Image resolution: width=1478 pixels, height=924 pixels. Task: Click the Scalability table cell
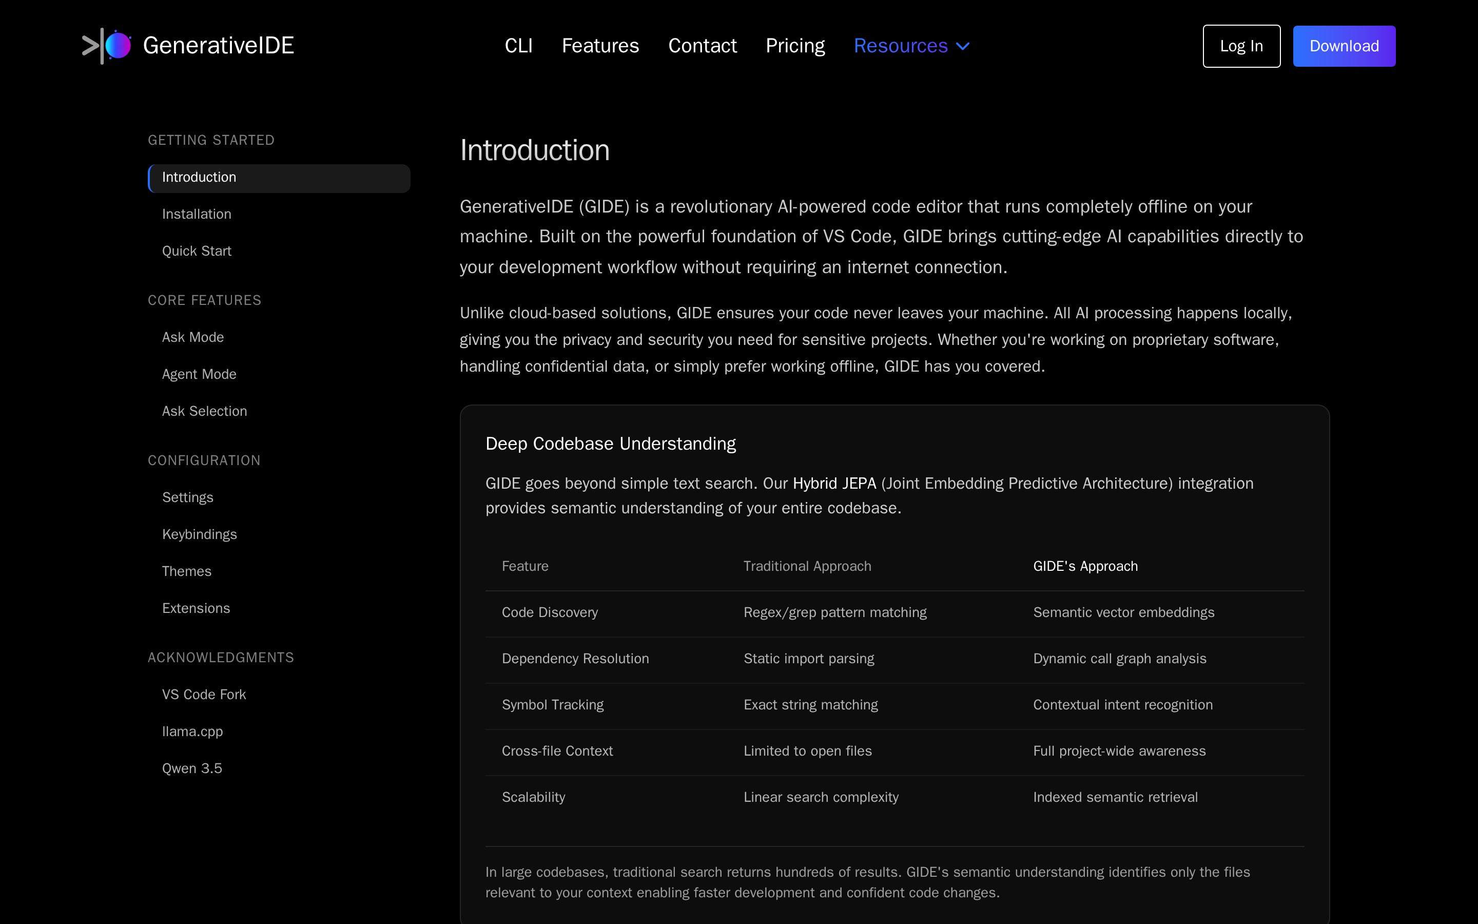(533, 798)
